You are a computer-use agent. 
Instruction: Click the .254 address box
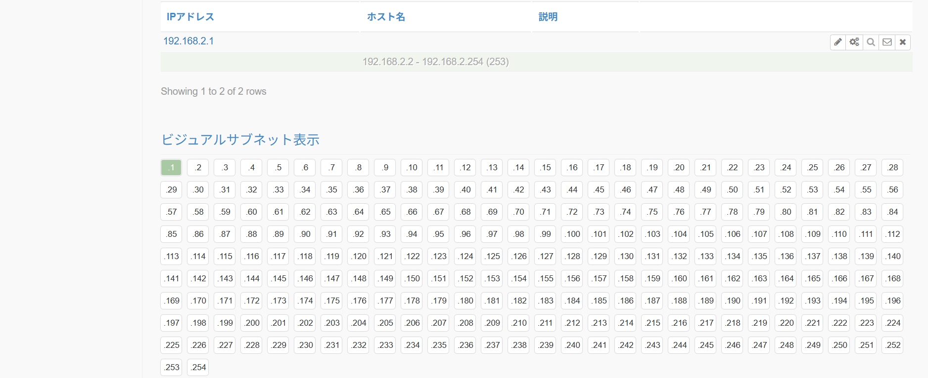click(x=198, y=367)
